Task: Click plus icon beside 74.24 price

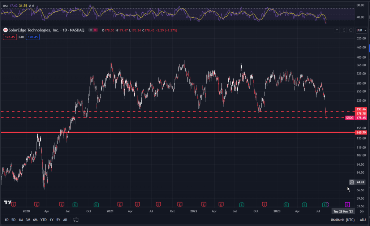Action: [x=352, y=182]
